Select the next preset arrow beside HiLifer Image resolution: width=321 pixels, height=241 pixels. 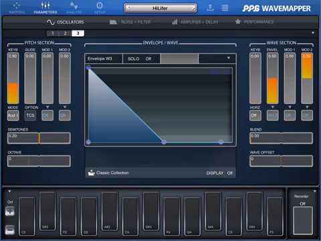pos(193,8)
